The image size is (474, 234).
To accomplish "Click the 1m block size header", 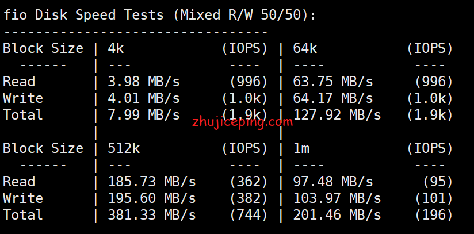I will click(301, 148).
